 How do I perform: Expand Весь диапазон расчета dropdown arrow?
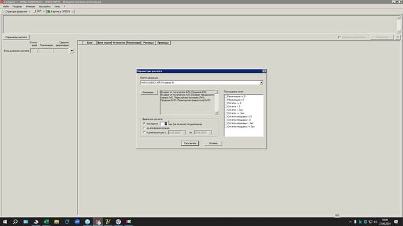pyautogui.click(x=72, y=51)
